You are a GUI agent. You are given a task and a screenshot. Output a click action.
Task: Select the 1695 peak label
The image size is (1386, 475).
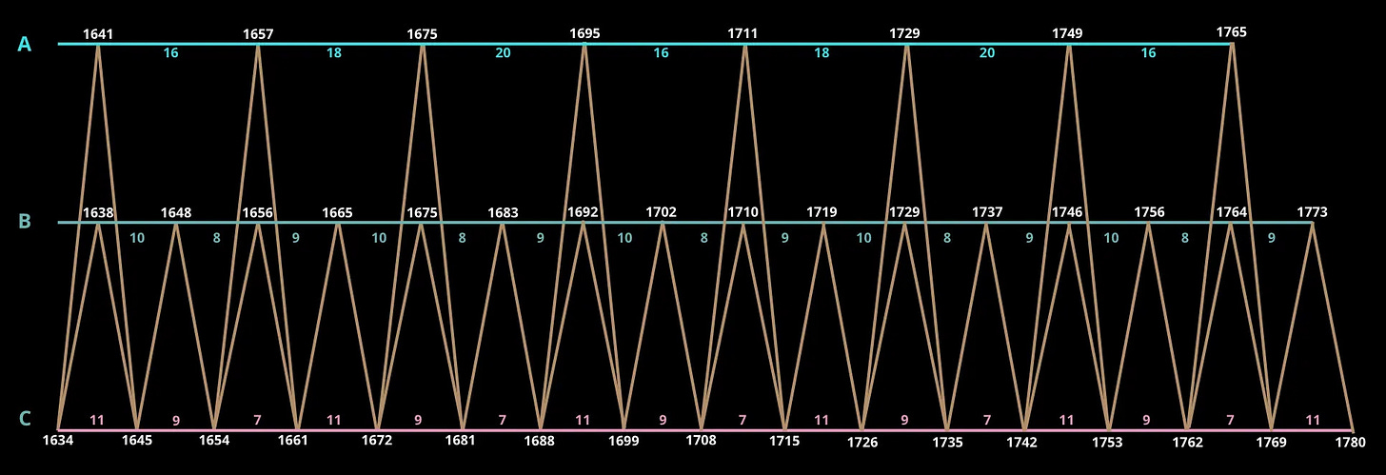pyautogui.click(x=584, y=33)
